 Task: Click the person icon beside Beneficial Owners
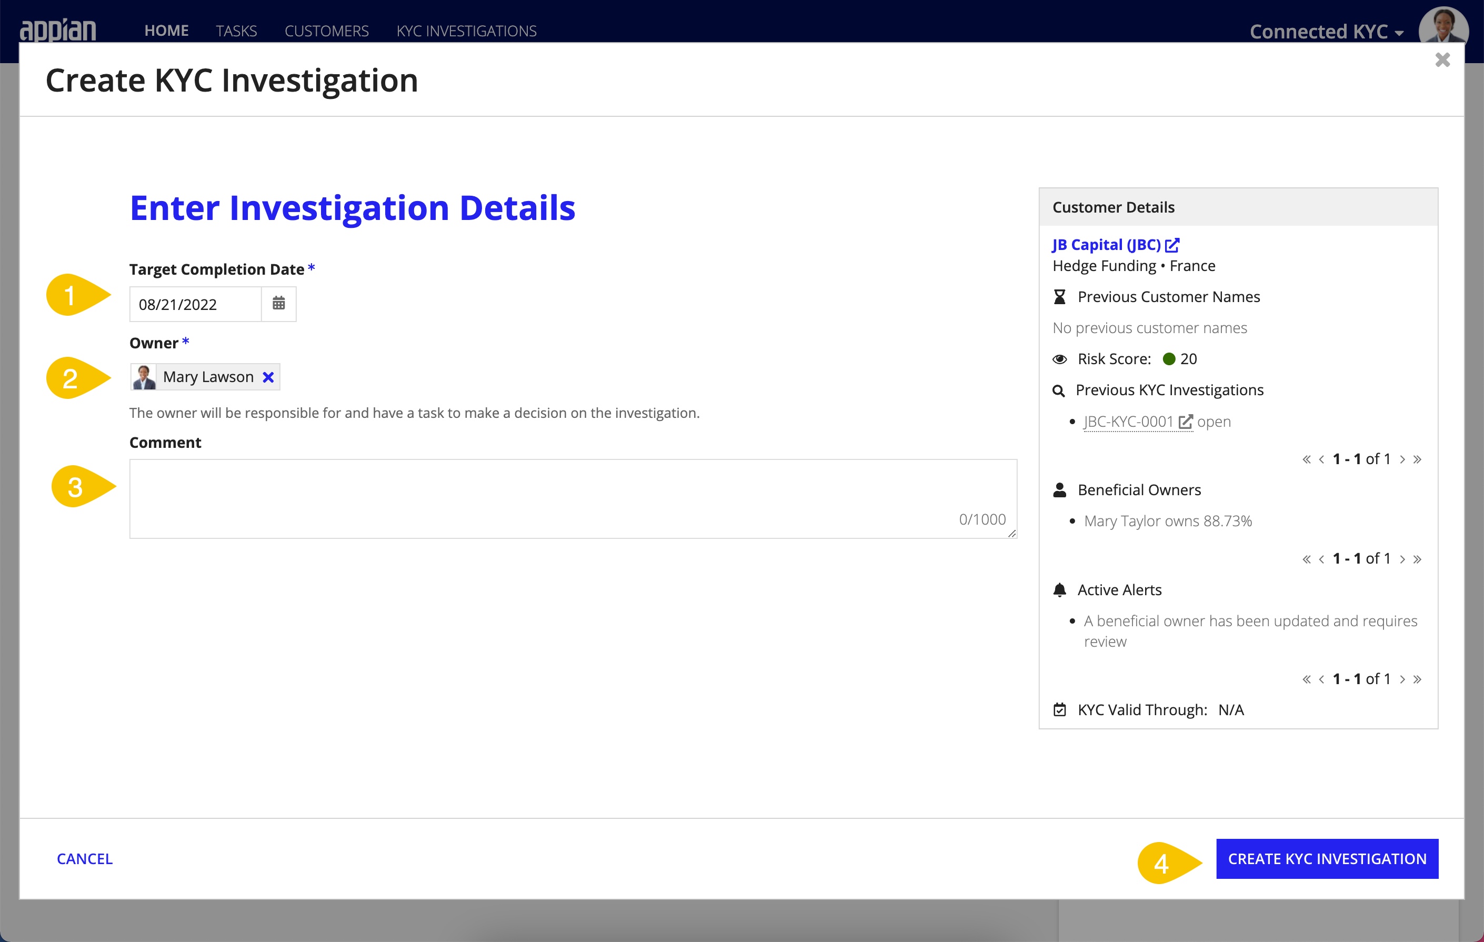tap(1059, 490)
